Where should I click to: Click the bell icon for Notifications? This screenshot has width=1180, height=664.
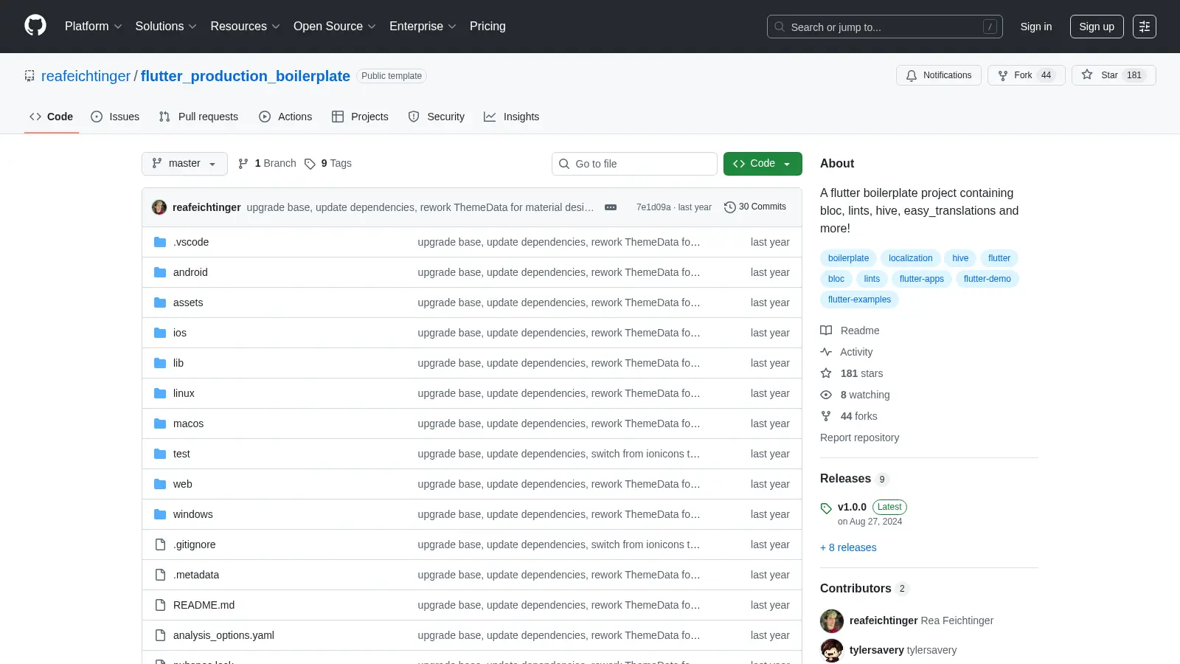[x=912, y=75]
